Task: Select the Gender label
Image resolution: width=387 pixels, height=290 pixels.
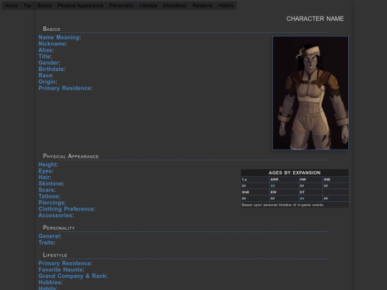Action: tap(49, 62)
